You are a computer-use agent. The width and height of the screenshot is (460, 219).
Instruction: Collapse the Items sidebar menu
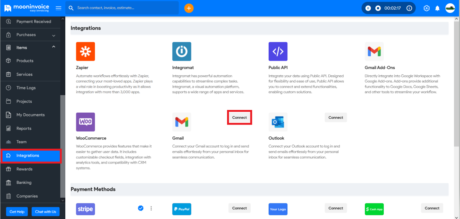tap(30, 48)
